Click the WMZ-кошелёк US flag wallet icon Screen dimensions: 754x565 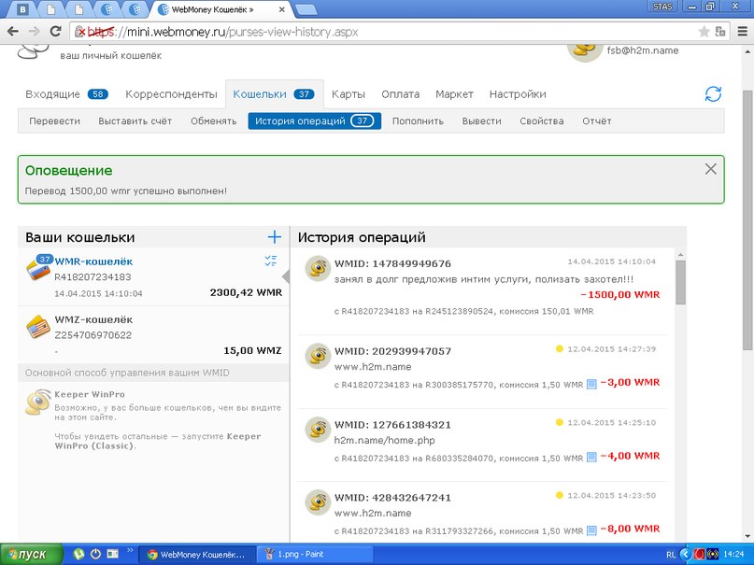coord(38,327)
